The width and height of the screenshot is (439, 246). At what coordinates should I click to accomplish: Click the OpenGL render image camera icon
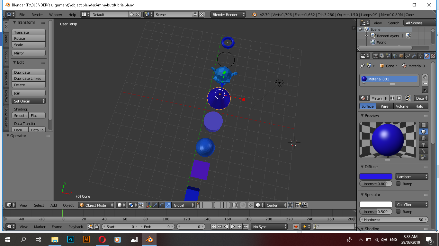pyautogui.click(x=298, y=205)
